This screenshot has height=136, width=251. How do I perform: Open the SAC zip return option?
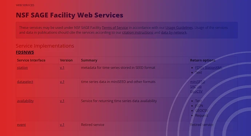[x=196, y=87]
